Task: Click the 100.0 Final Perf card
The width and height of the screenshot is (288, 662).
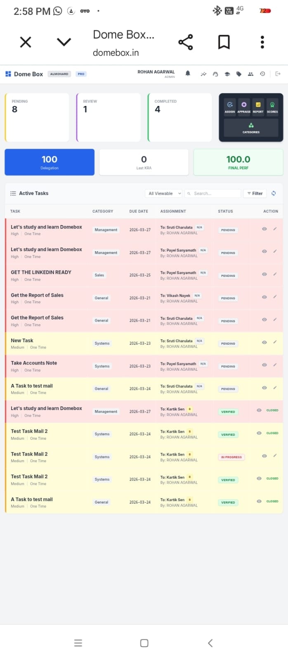Action: [x=238, y=162]
